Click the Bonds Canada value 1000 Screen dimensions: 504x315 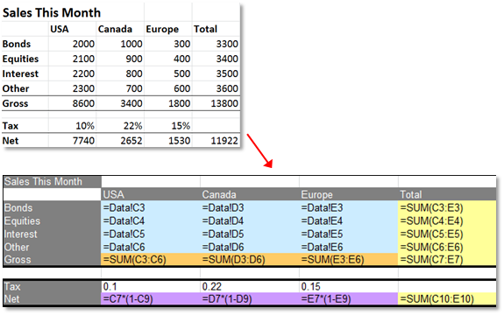click(x=131, y=44)
